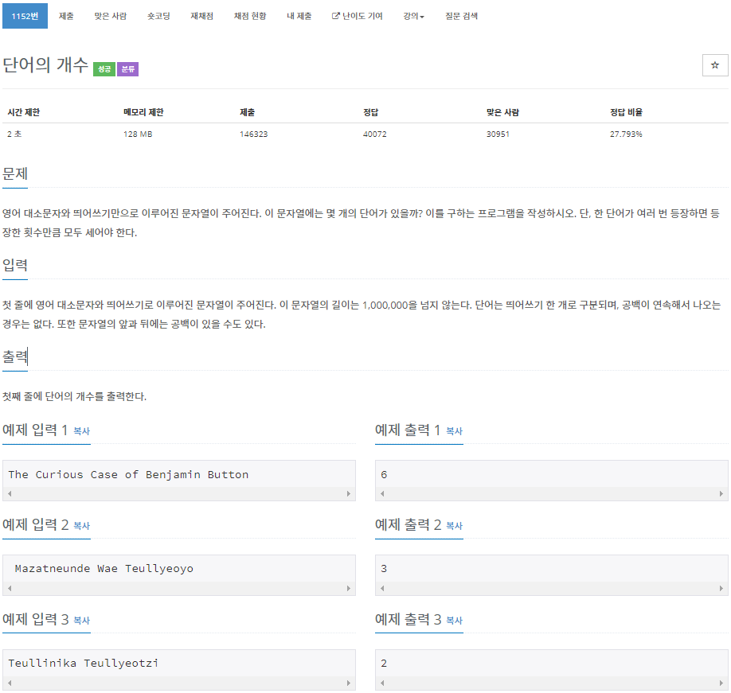
Task: Open 질문 검색
Action: pos(459,15)
